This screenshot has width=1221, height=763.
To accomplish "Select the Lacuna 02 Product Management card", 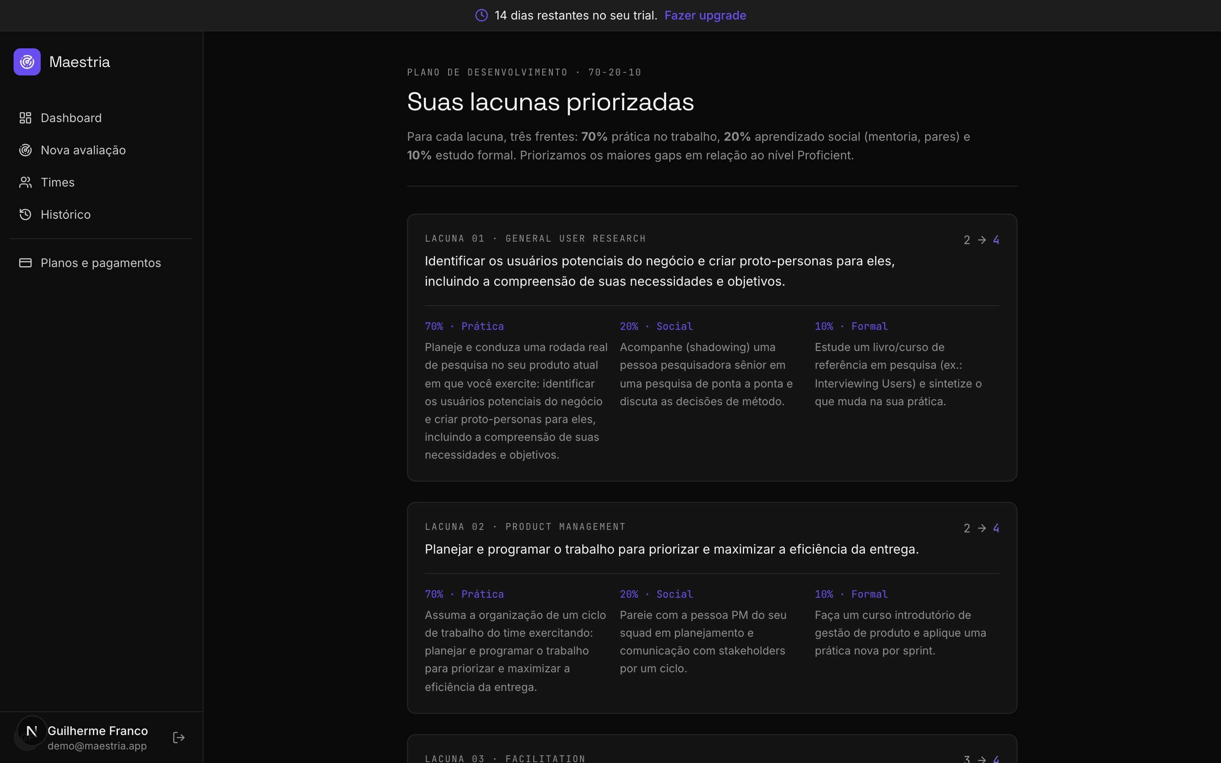I will [x=712, y=607].
